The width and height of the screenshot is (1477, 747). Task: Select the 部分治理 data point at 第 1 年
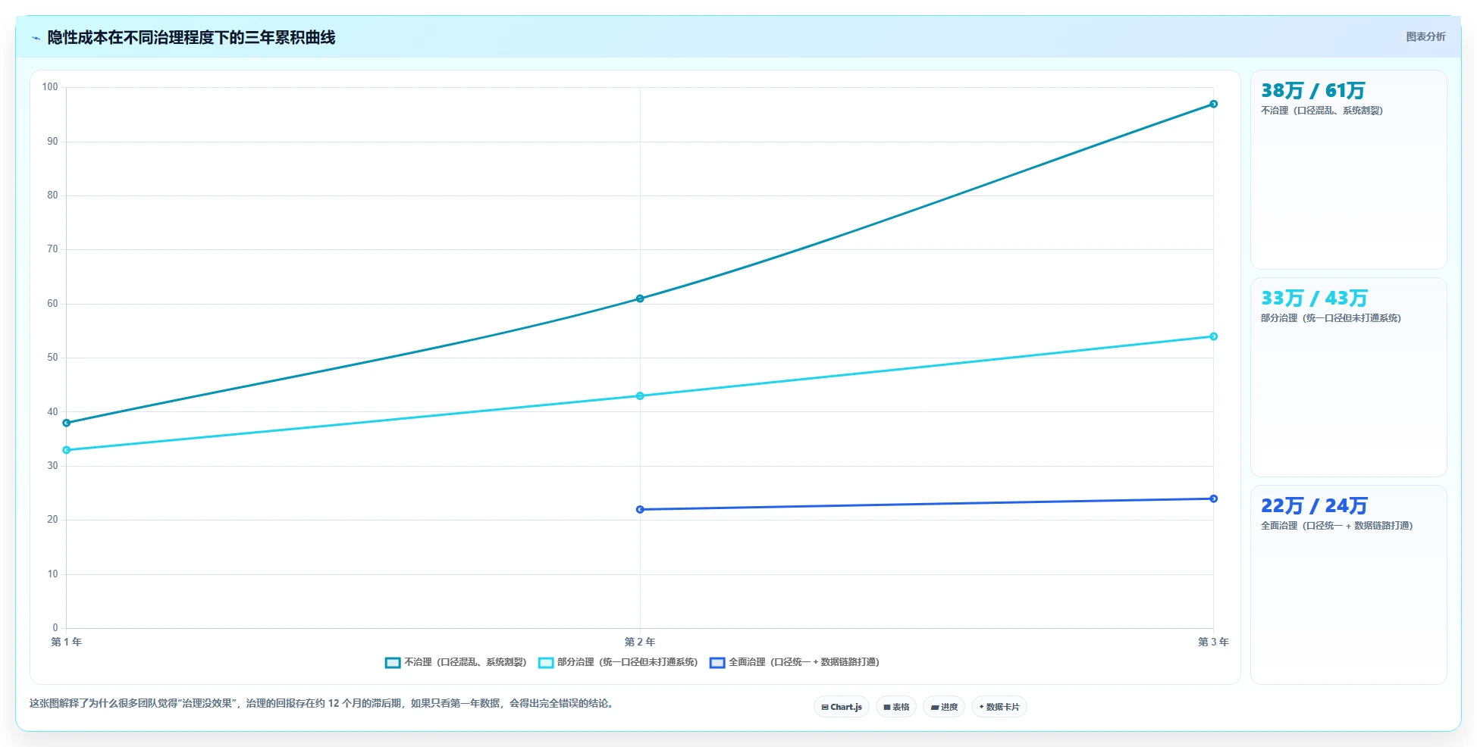pos(67,450)
